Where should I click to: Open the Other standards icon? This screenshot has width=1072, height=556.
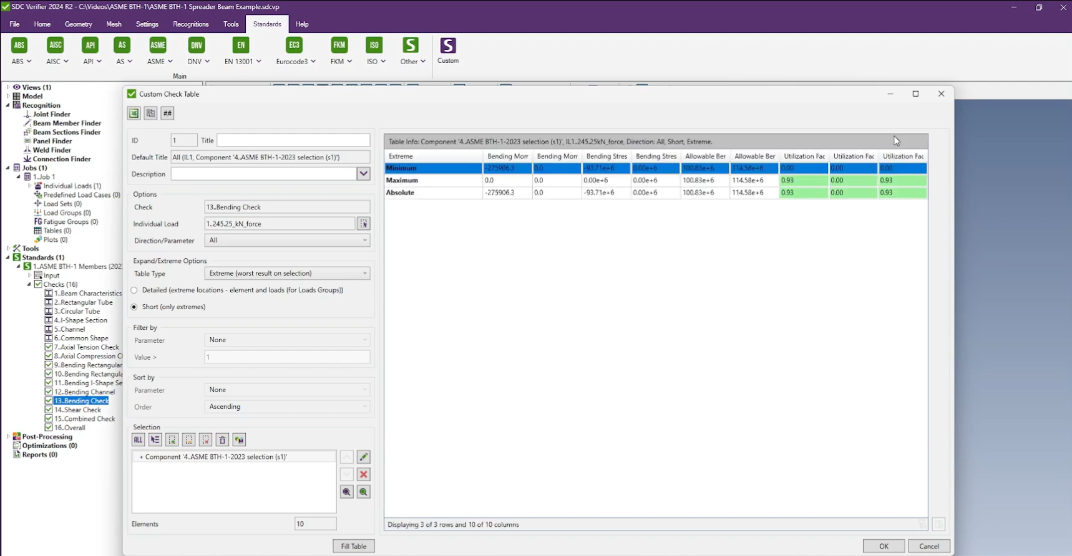[411, 45]
